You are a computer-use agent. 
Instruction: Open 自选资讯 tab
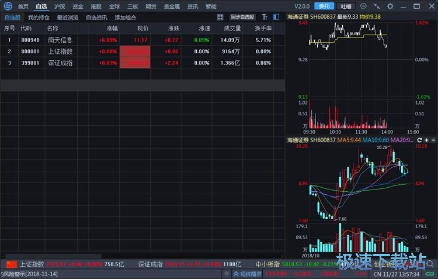pyautogui.click(x=96, y=18)
